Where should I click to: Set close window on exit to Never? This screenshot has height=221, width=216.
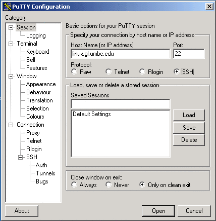(x=109, y=185)
